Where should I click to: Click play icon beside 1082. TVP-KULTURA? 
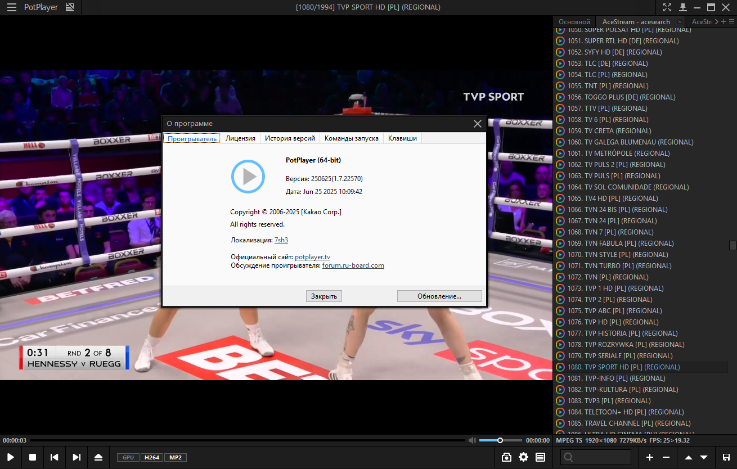(x=560, y=390)
